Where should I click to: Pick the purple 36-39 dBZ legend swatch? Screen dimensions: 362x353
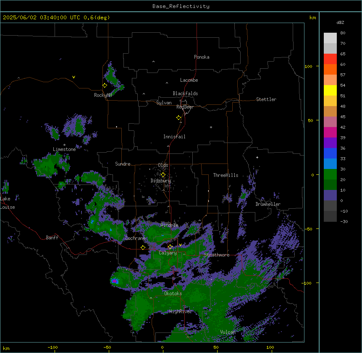[x=330, y=143]
